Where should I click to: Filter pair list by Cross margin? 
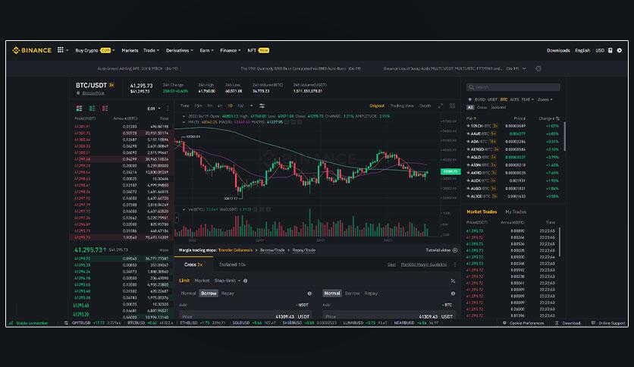point(482,108)
